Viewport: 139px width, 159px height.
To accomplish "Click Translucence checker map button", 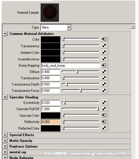I will pyautogui.click(x=104, y=78).
